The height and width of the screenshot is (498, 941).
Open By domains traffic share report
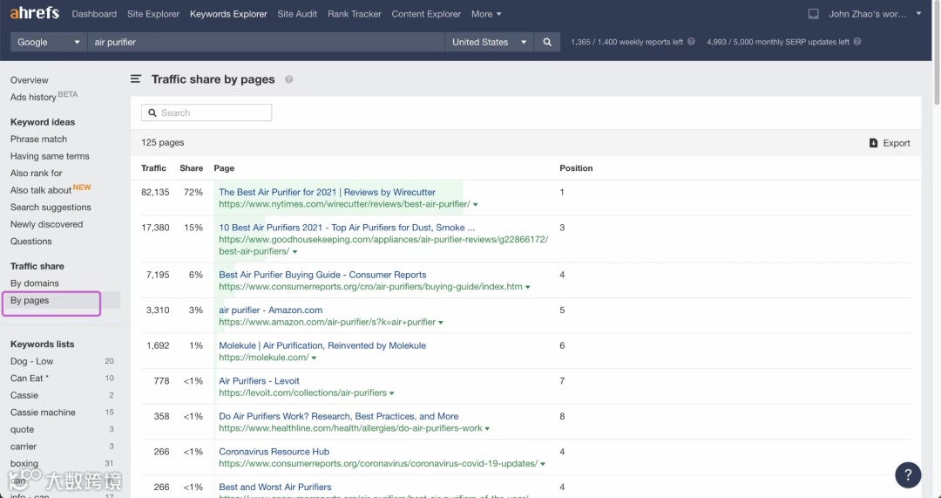35,283
